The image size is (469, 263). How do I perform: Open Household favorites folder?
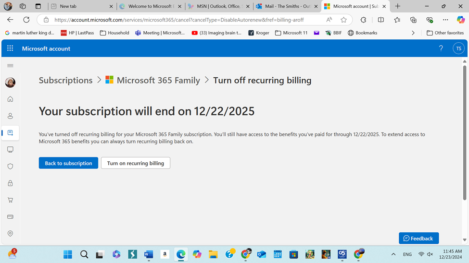coord(114,33)
